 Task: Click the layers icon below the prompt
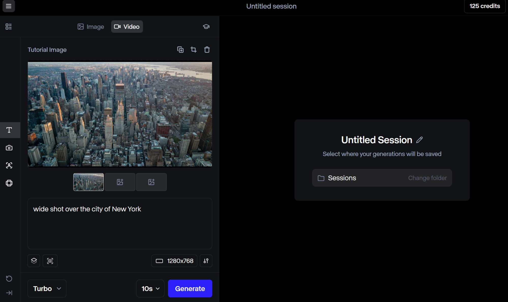[34, 261]
